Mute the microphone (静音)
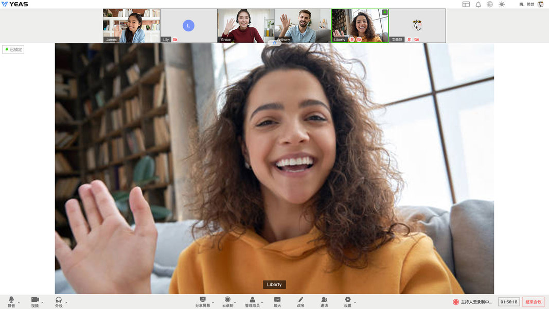The width and height of the screenshot is (549, 309). point(11,301)
